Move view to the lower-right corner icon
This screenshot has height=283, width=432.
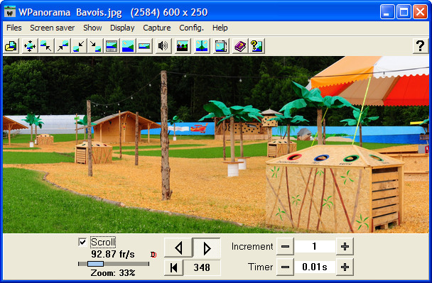coord(95,46)
